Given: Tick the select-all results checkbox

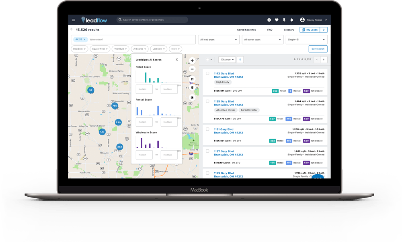Looking at the screenshot, I should (207, 60).
